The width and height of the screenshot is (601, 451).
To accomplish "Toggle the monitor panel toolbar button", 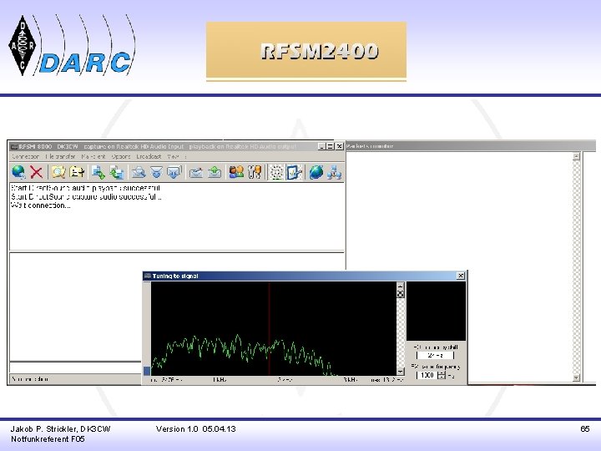I will coord(295,172).
